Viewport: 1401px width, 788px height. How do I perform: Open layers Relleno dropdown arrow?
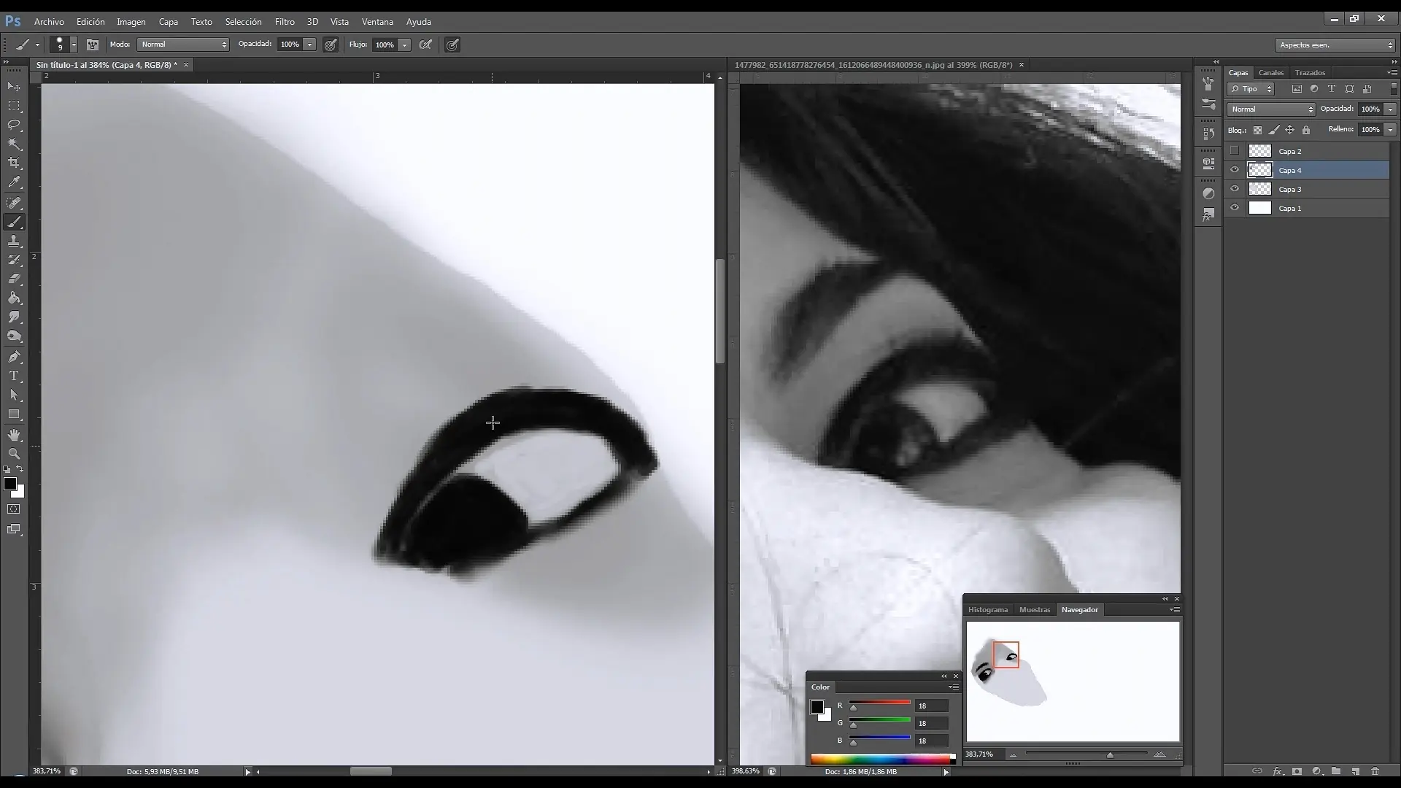(x=1390, y=130)
